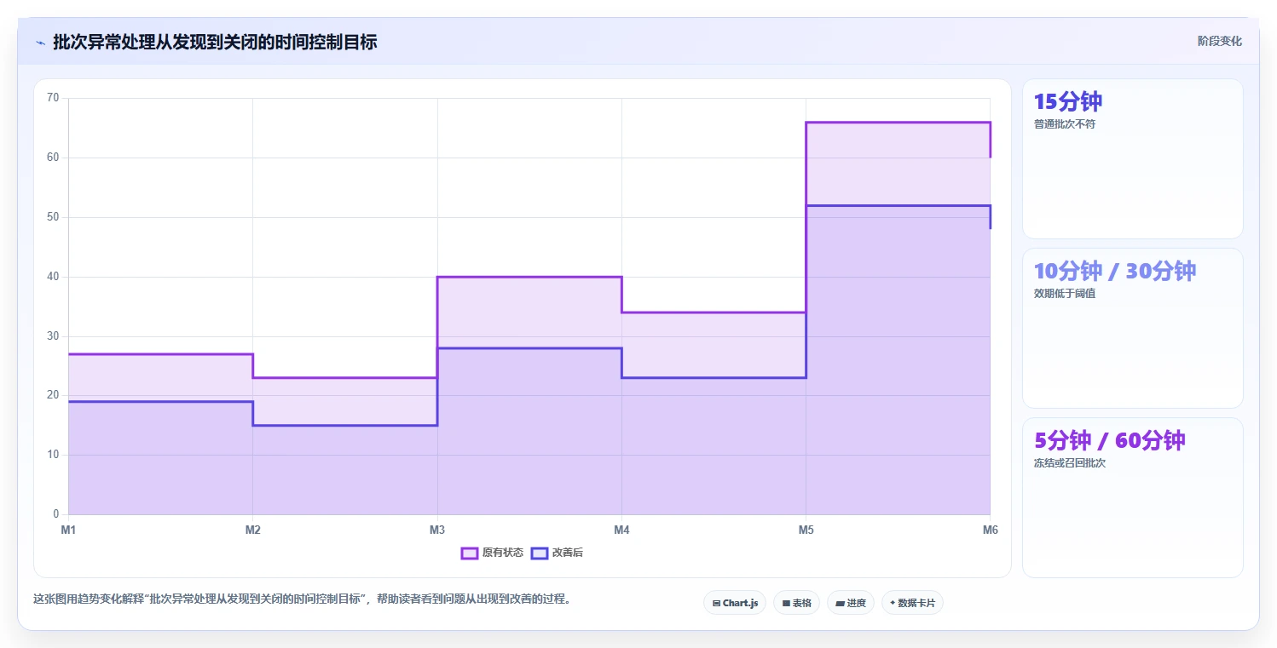Click the M6 axis label
Image resolution: width=1277 pixels, height=648 pixels.
click(x=990, y=530)
